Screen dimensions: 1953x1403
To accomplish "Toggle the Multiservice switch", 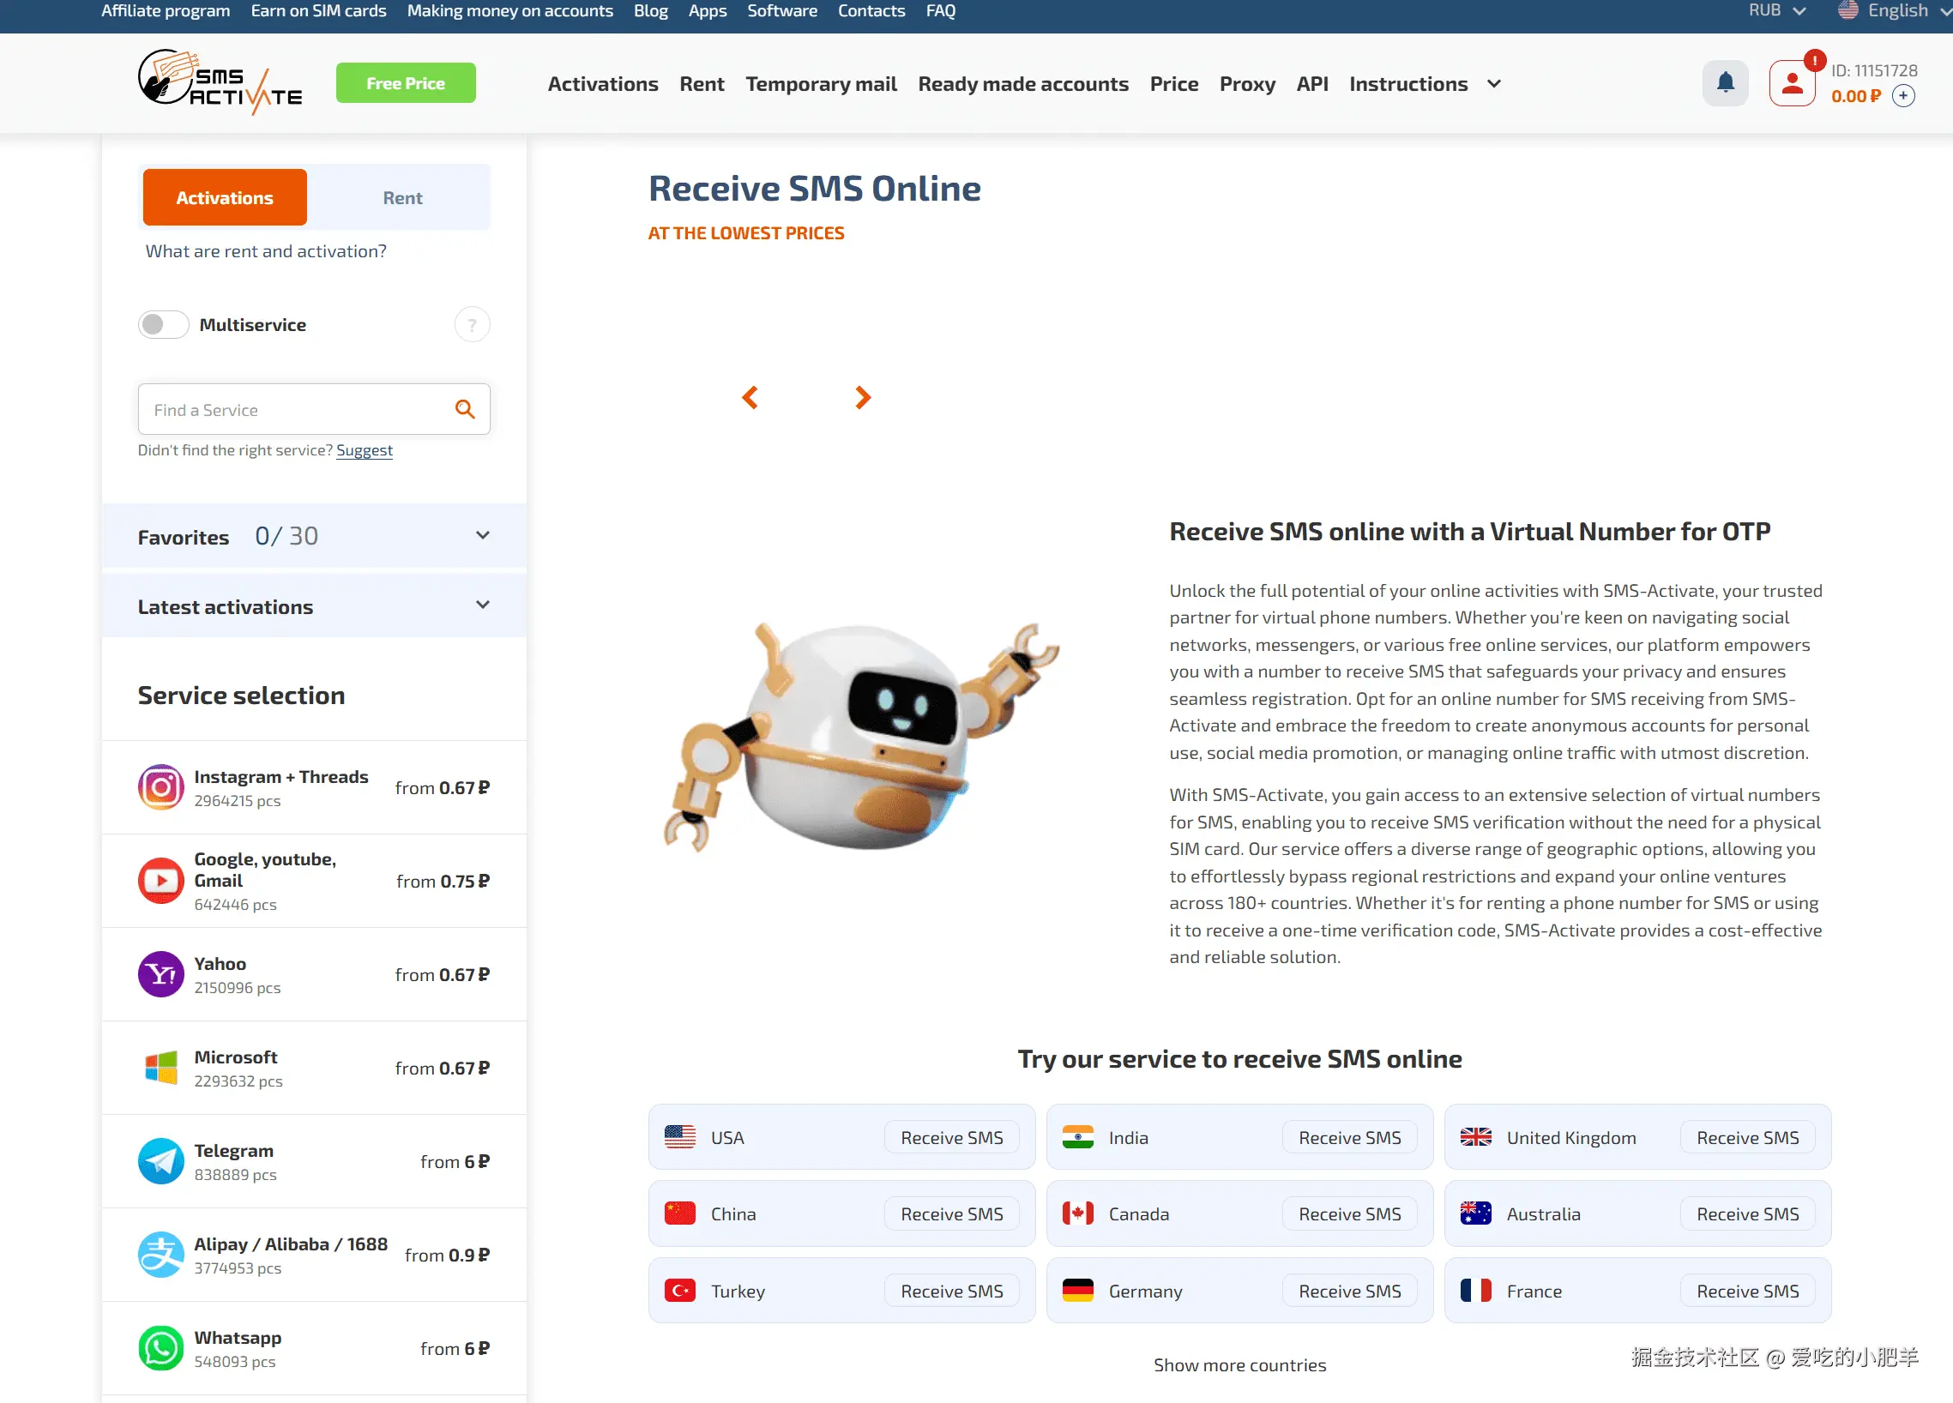I will click(163, 324).
